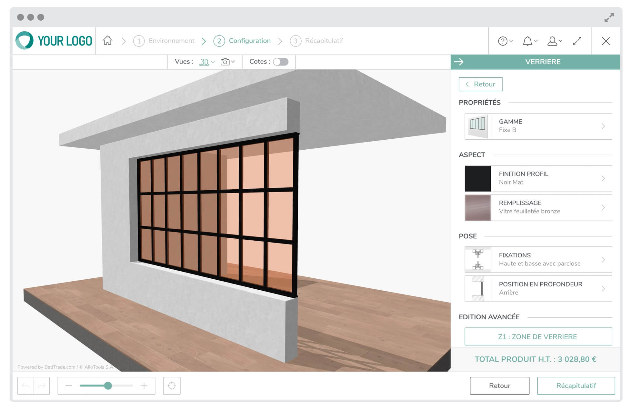This screenshot has width=631, height=409.
Task: Click the redo arrow button
Action: (42, 385)
